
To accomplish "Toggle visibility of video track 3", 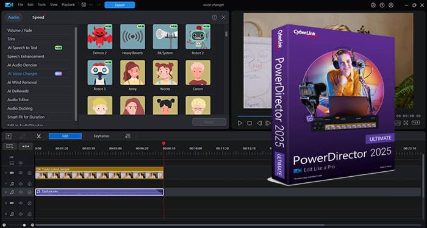I will [x=21, y=203].
